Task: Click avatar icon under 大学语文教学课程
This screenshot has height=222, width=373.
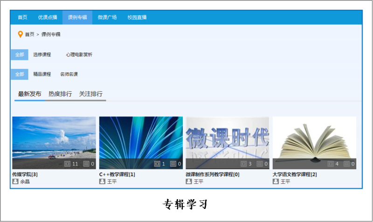Action: coord(276,181)
